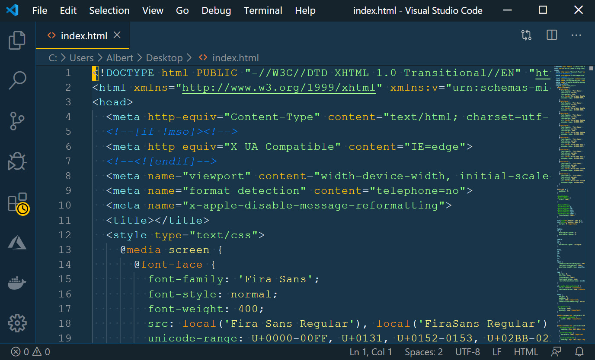Image resolution: width=595 pixels, height=360 pixels.
Task: Click font-weight: 400 on line 17
Action: click(206, 309)
